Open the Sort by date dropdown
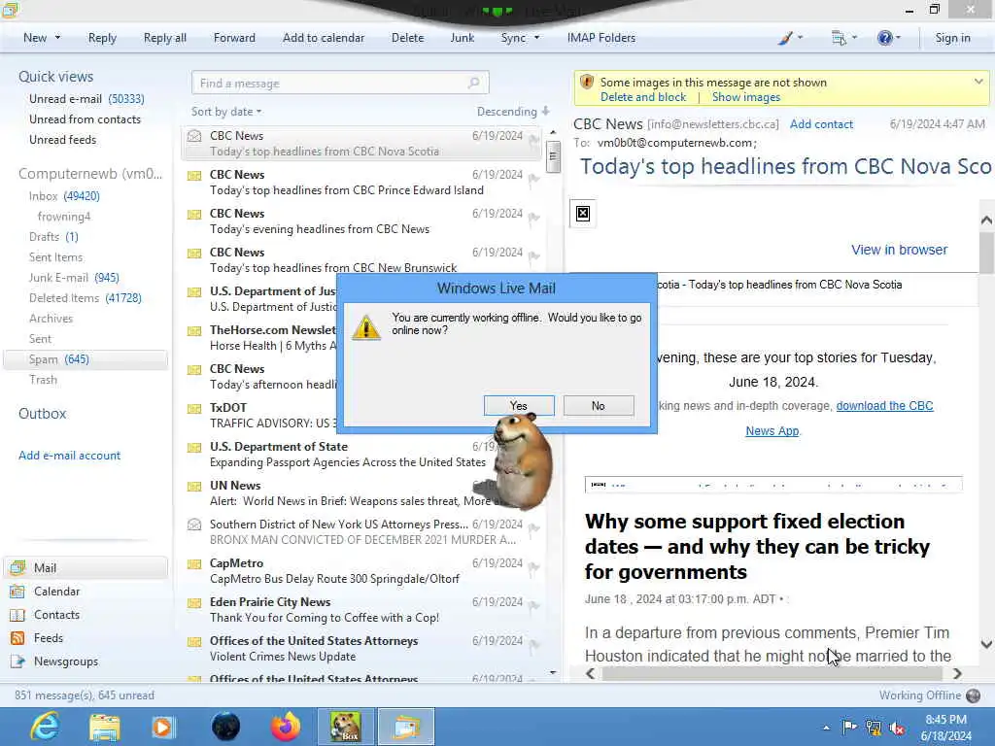Image resolution: width=995 pixels, height=746 pixels. coord(225,112)
